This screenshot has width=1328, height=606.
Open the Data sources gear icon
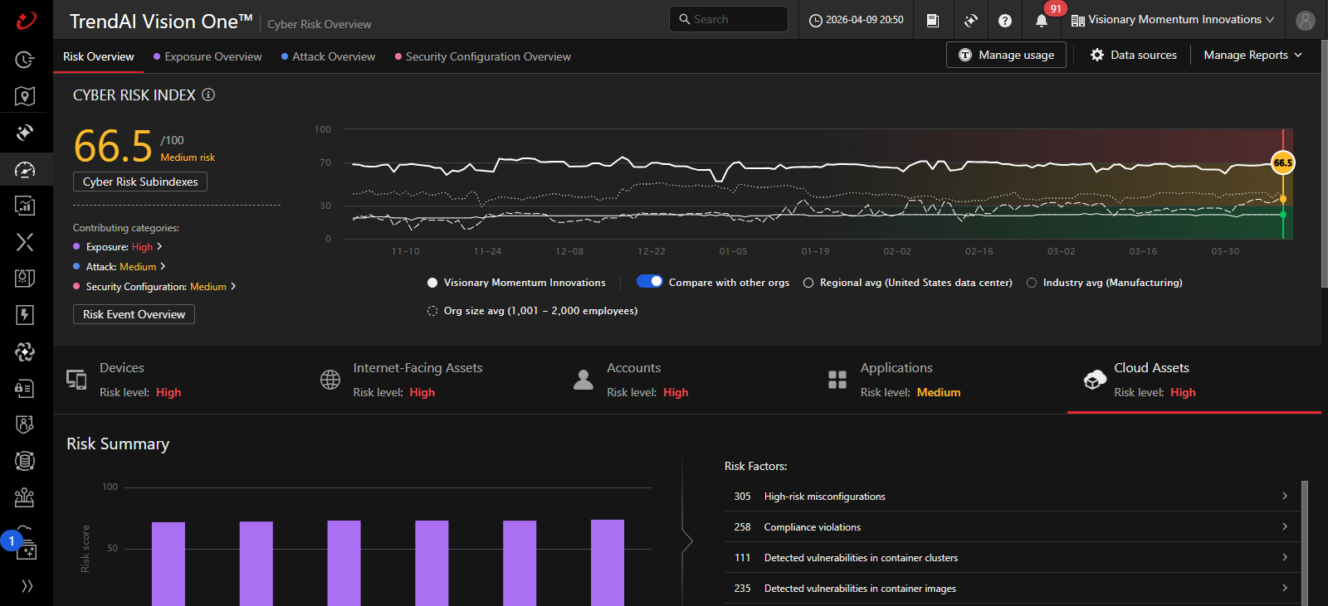click(x=1097, y=55)
